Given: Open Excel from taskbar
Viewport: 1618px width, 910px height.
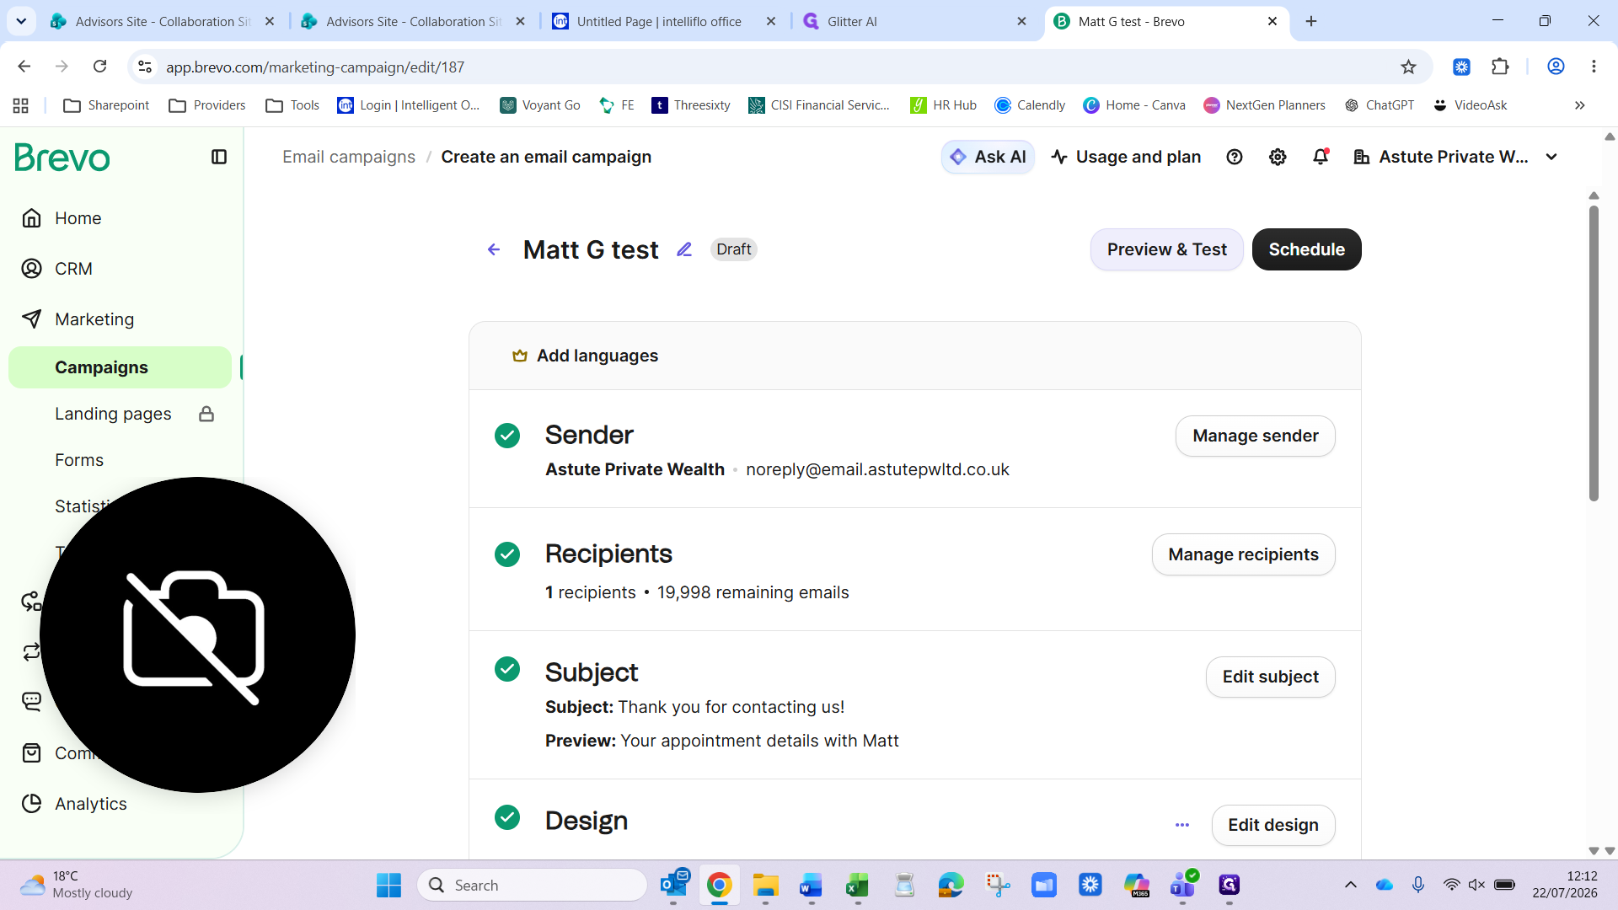Looking at the screenshot, I should pos(857,885).
